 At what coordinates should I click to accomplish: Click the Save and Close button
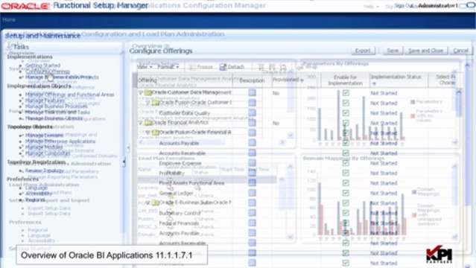point(425,51)
